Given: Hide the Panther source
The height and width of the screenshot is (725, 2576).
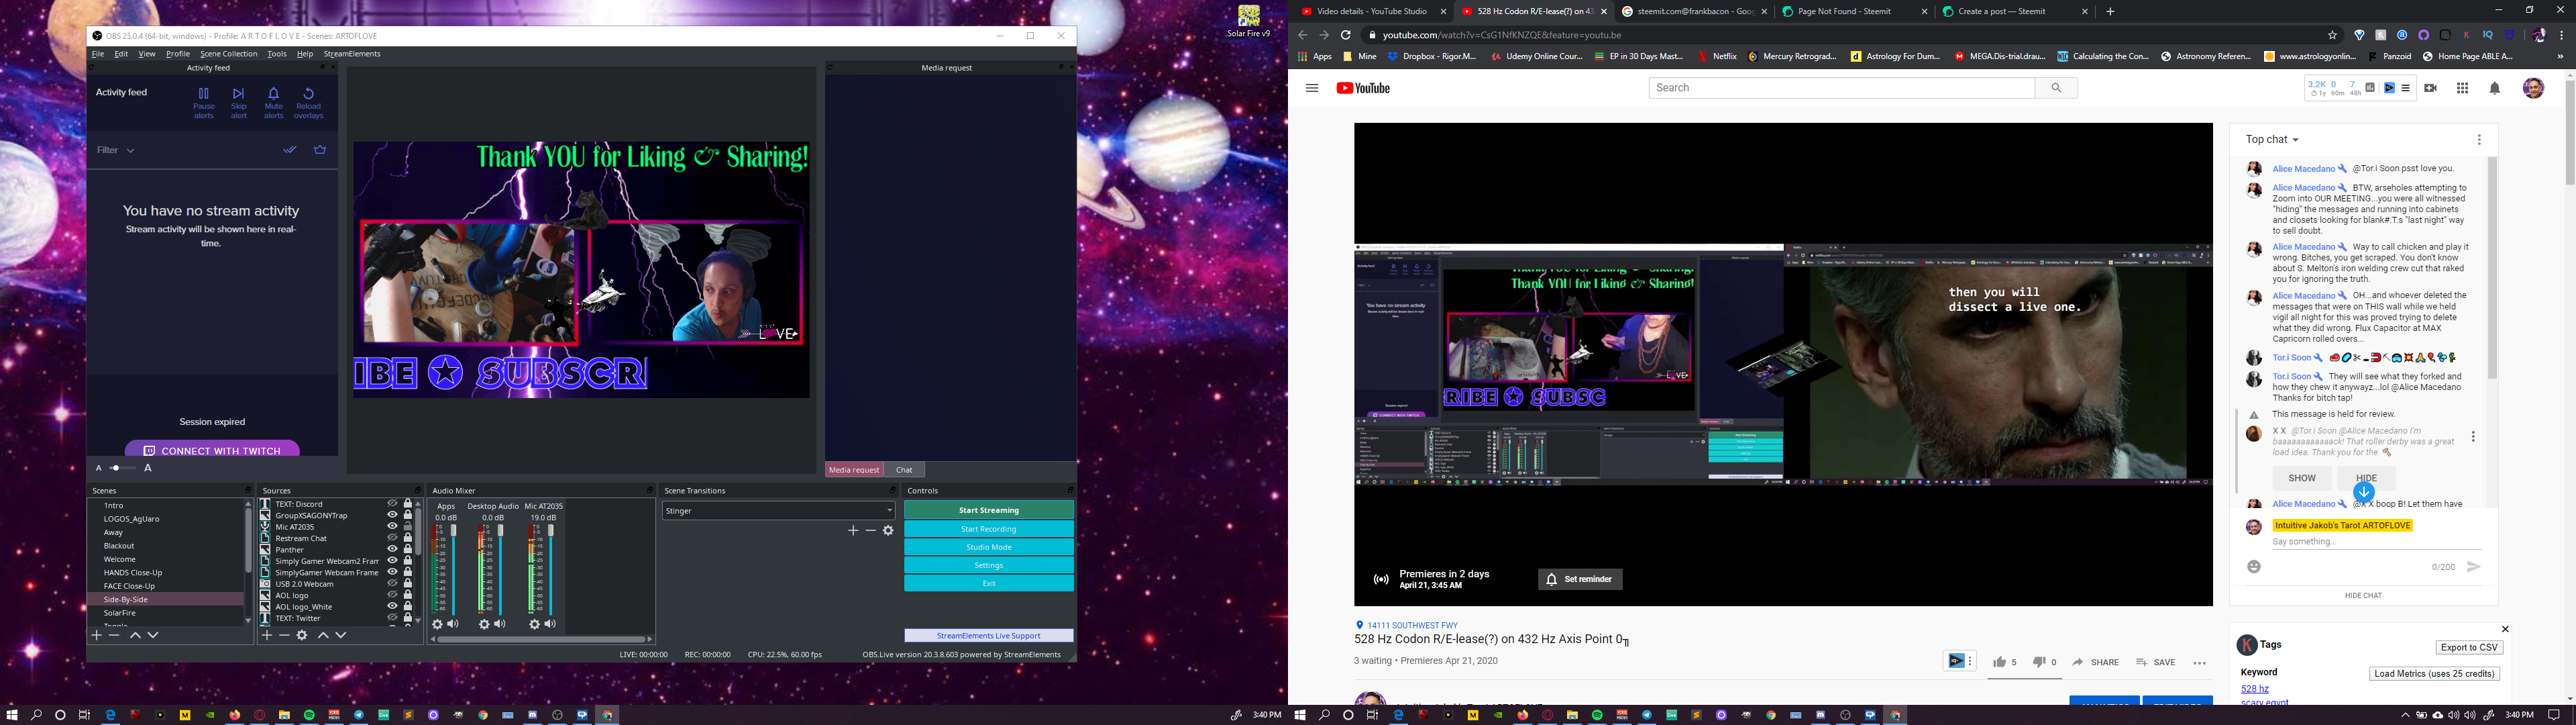Looking at the screenshot, I should coord(392,548).
